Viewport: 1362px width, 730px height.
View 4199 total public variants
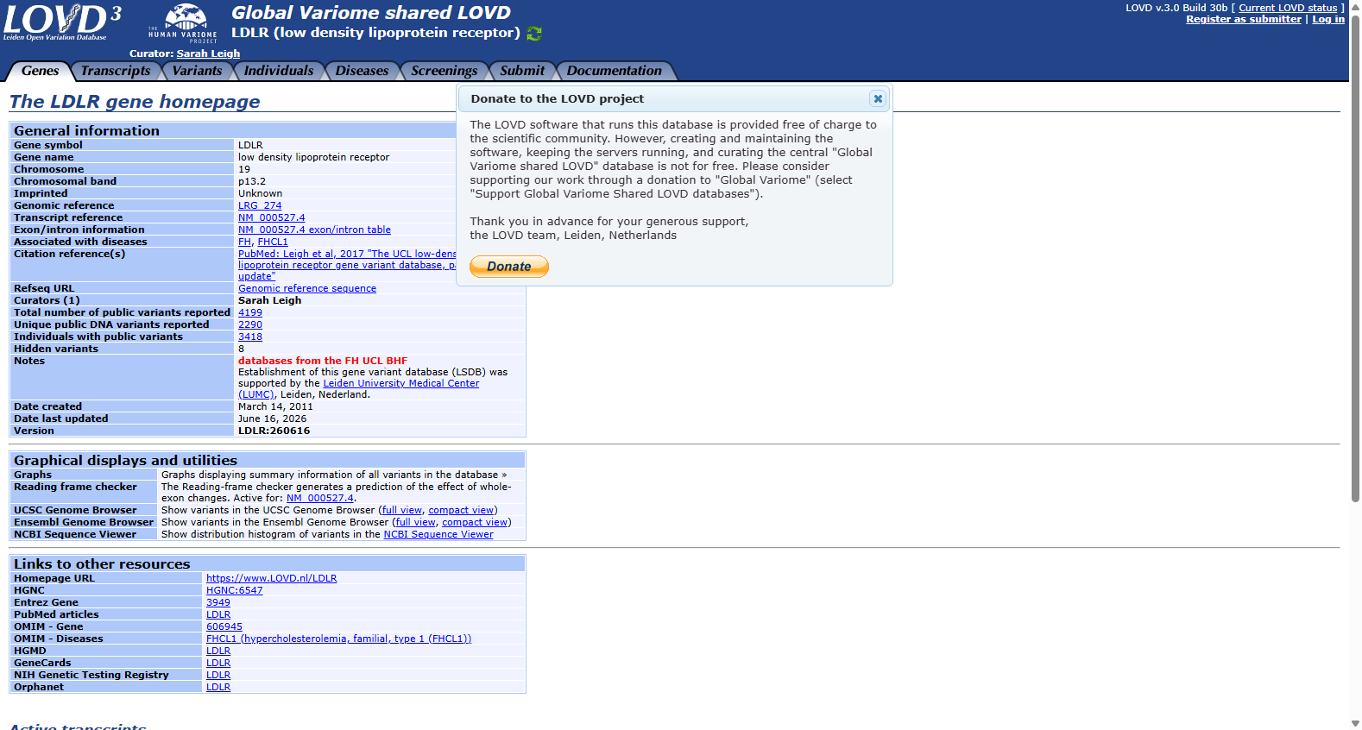click(250, 312)
